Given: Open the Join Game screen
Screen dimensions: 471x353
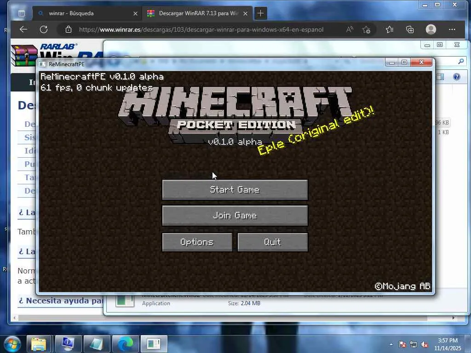Looking at the screenshot, I should pyautogui.click(x=235, y=216).
